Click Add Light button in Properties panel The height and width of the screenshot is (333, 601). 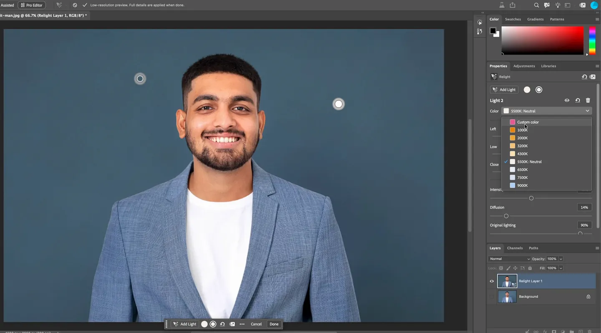(x=504, y=90)
